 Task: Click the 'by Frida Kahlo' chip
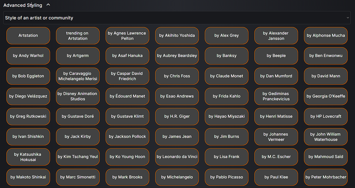pos(226,96)
